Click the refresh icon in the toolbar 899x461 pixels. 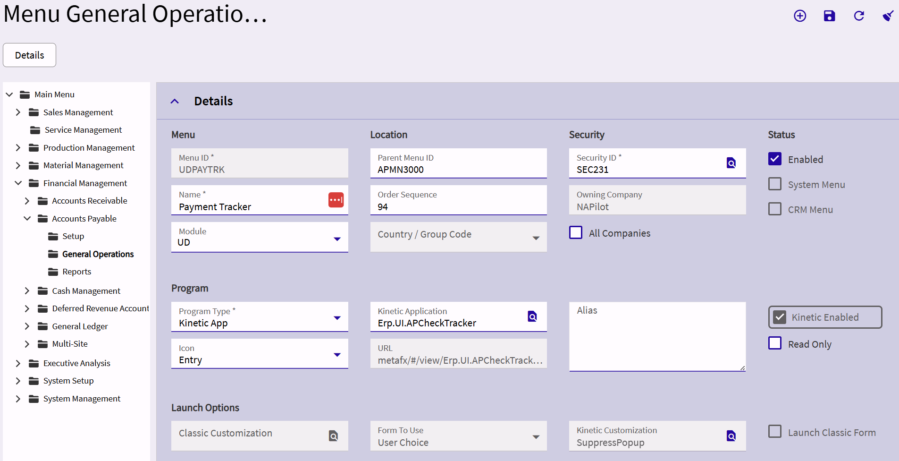click(x=859, y=16)
